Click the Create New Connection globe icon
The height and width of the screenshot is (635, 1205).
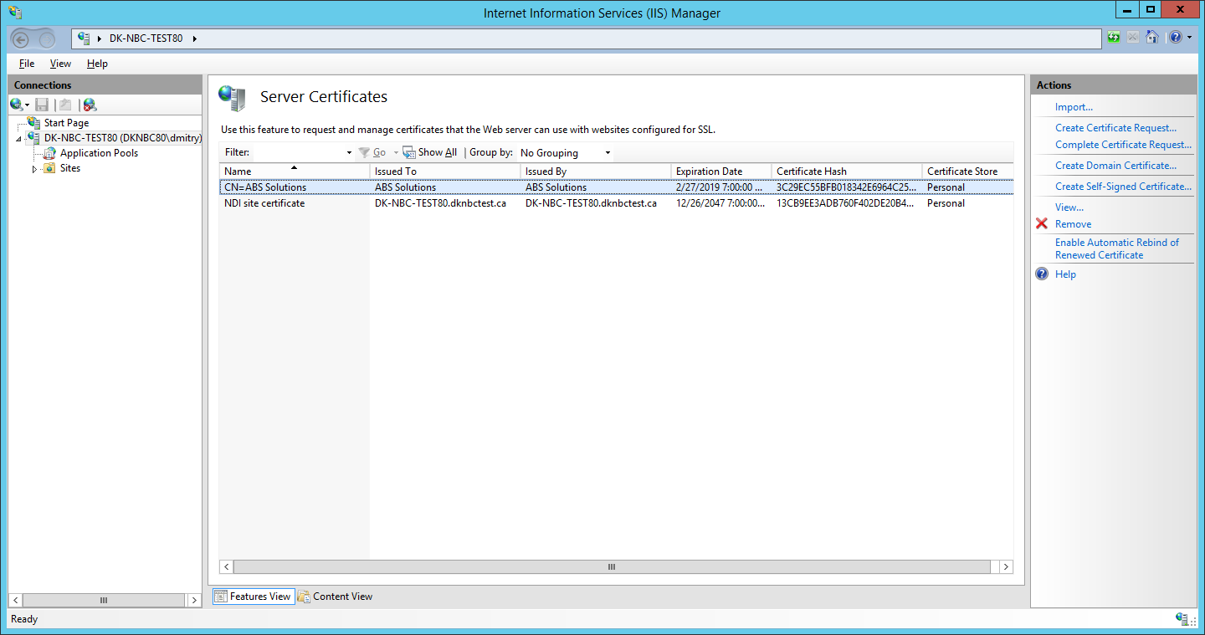tap(15, 105)
